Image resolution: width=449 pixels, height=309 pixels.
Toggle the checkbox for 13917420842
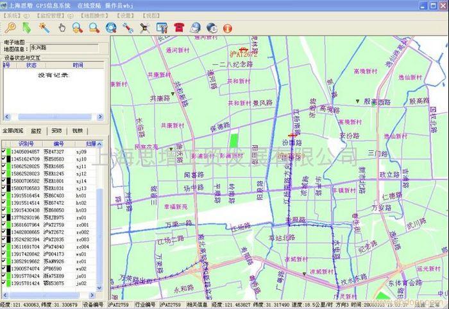tap(3, 254)
